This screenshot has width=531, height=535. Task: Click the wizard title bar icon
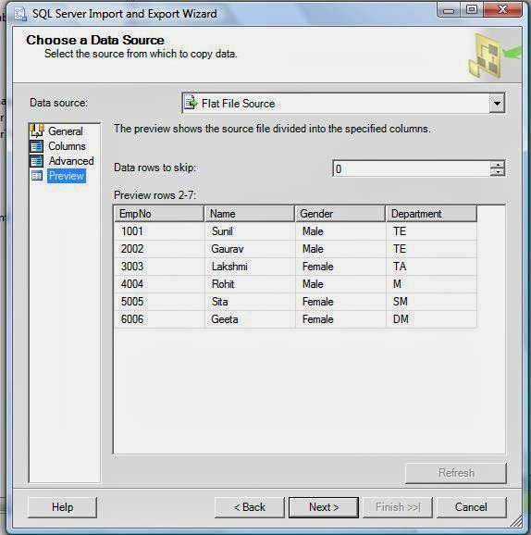click(20, 14)
